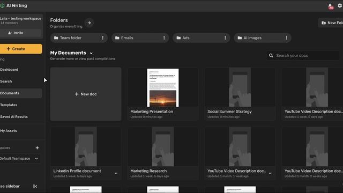Screen dimensions: 343x193
Task: Click the New doc tile
Action: click(x=86, y=94)
